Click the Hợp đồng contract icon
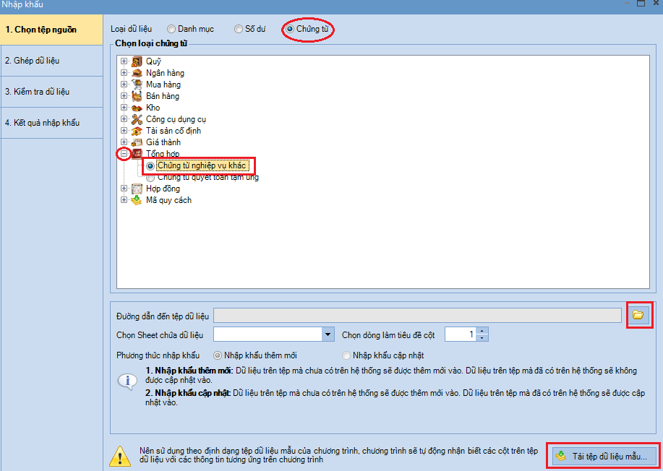This screenshot has width=663, height=471. point(137,189)
